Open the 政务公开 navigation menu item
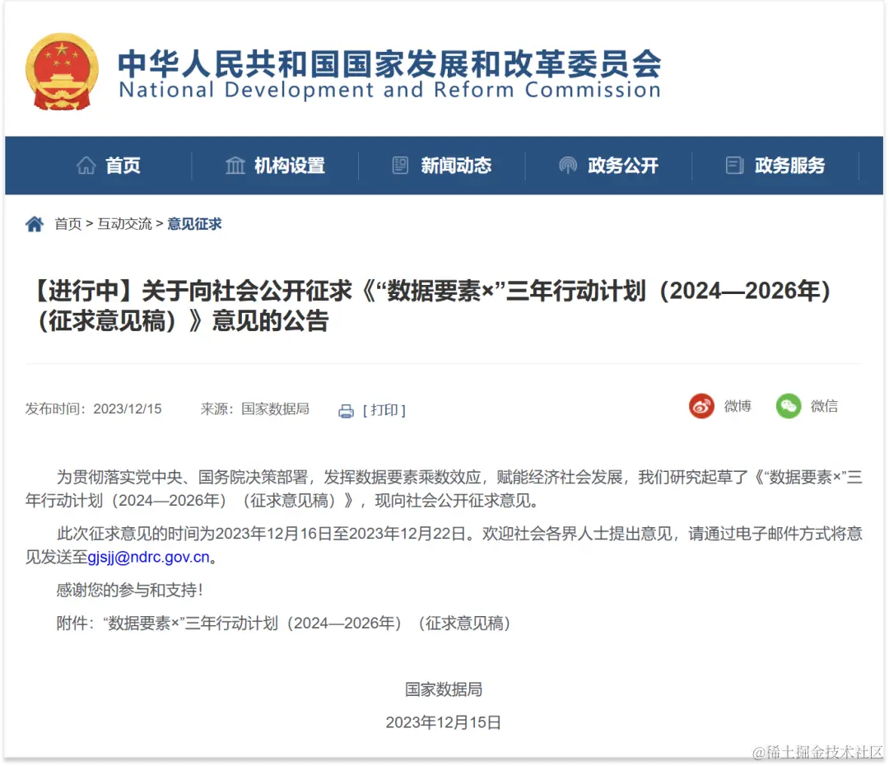 pyautogui.click(x=623, y=165)
